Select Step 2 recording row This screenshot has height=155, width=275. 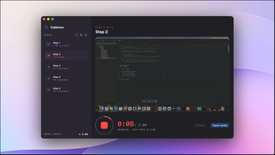(x=66, y=56)
